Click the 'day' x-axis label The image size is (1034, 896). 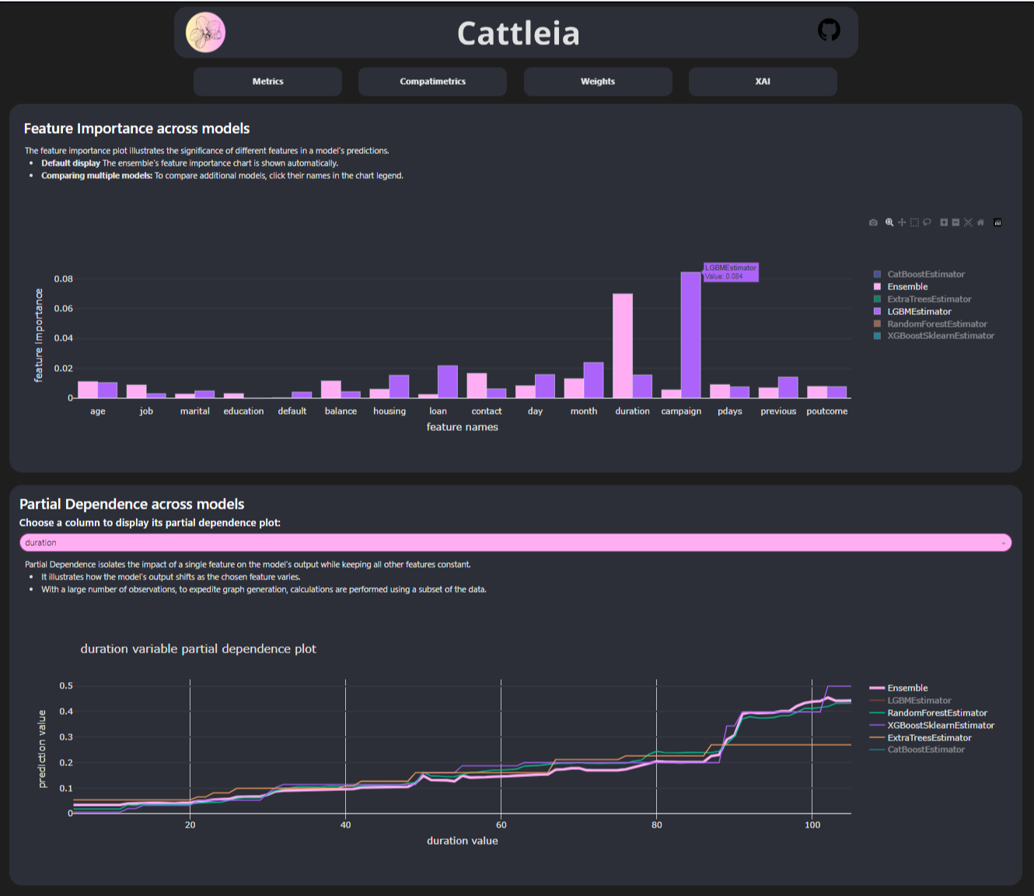535,411
